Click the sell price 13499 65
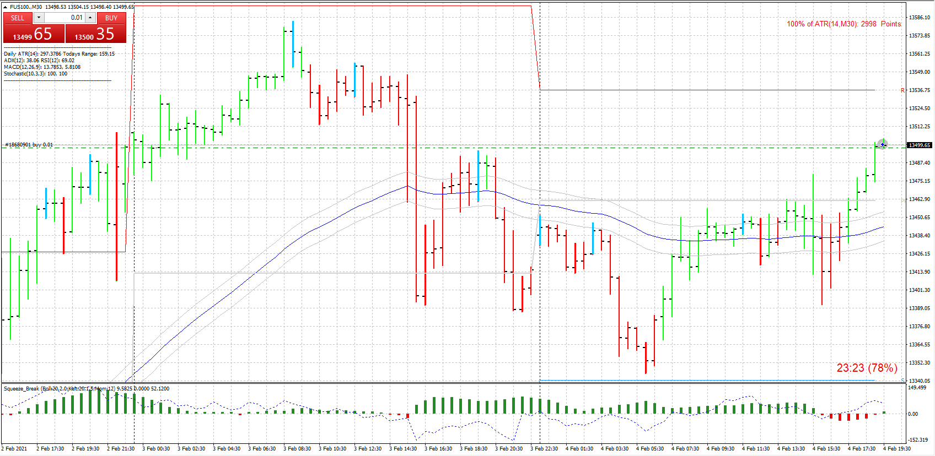Image resolution: width=935 pixels, height=456 pixels. [34, 34]
